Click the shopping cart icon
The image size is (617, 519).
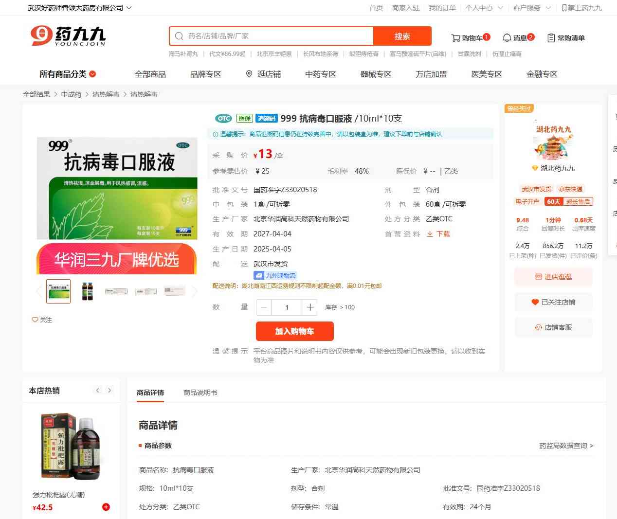click(456, 38)
